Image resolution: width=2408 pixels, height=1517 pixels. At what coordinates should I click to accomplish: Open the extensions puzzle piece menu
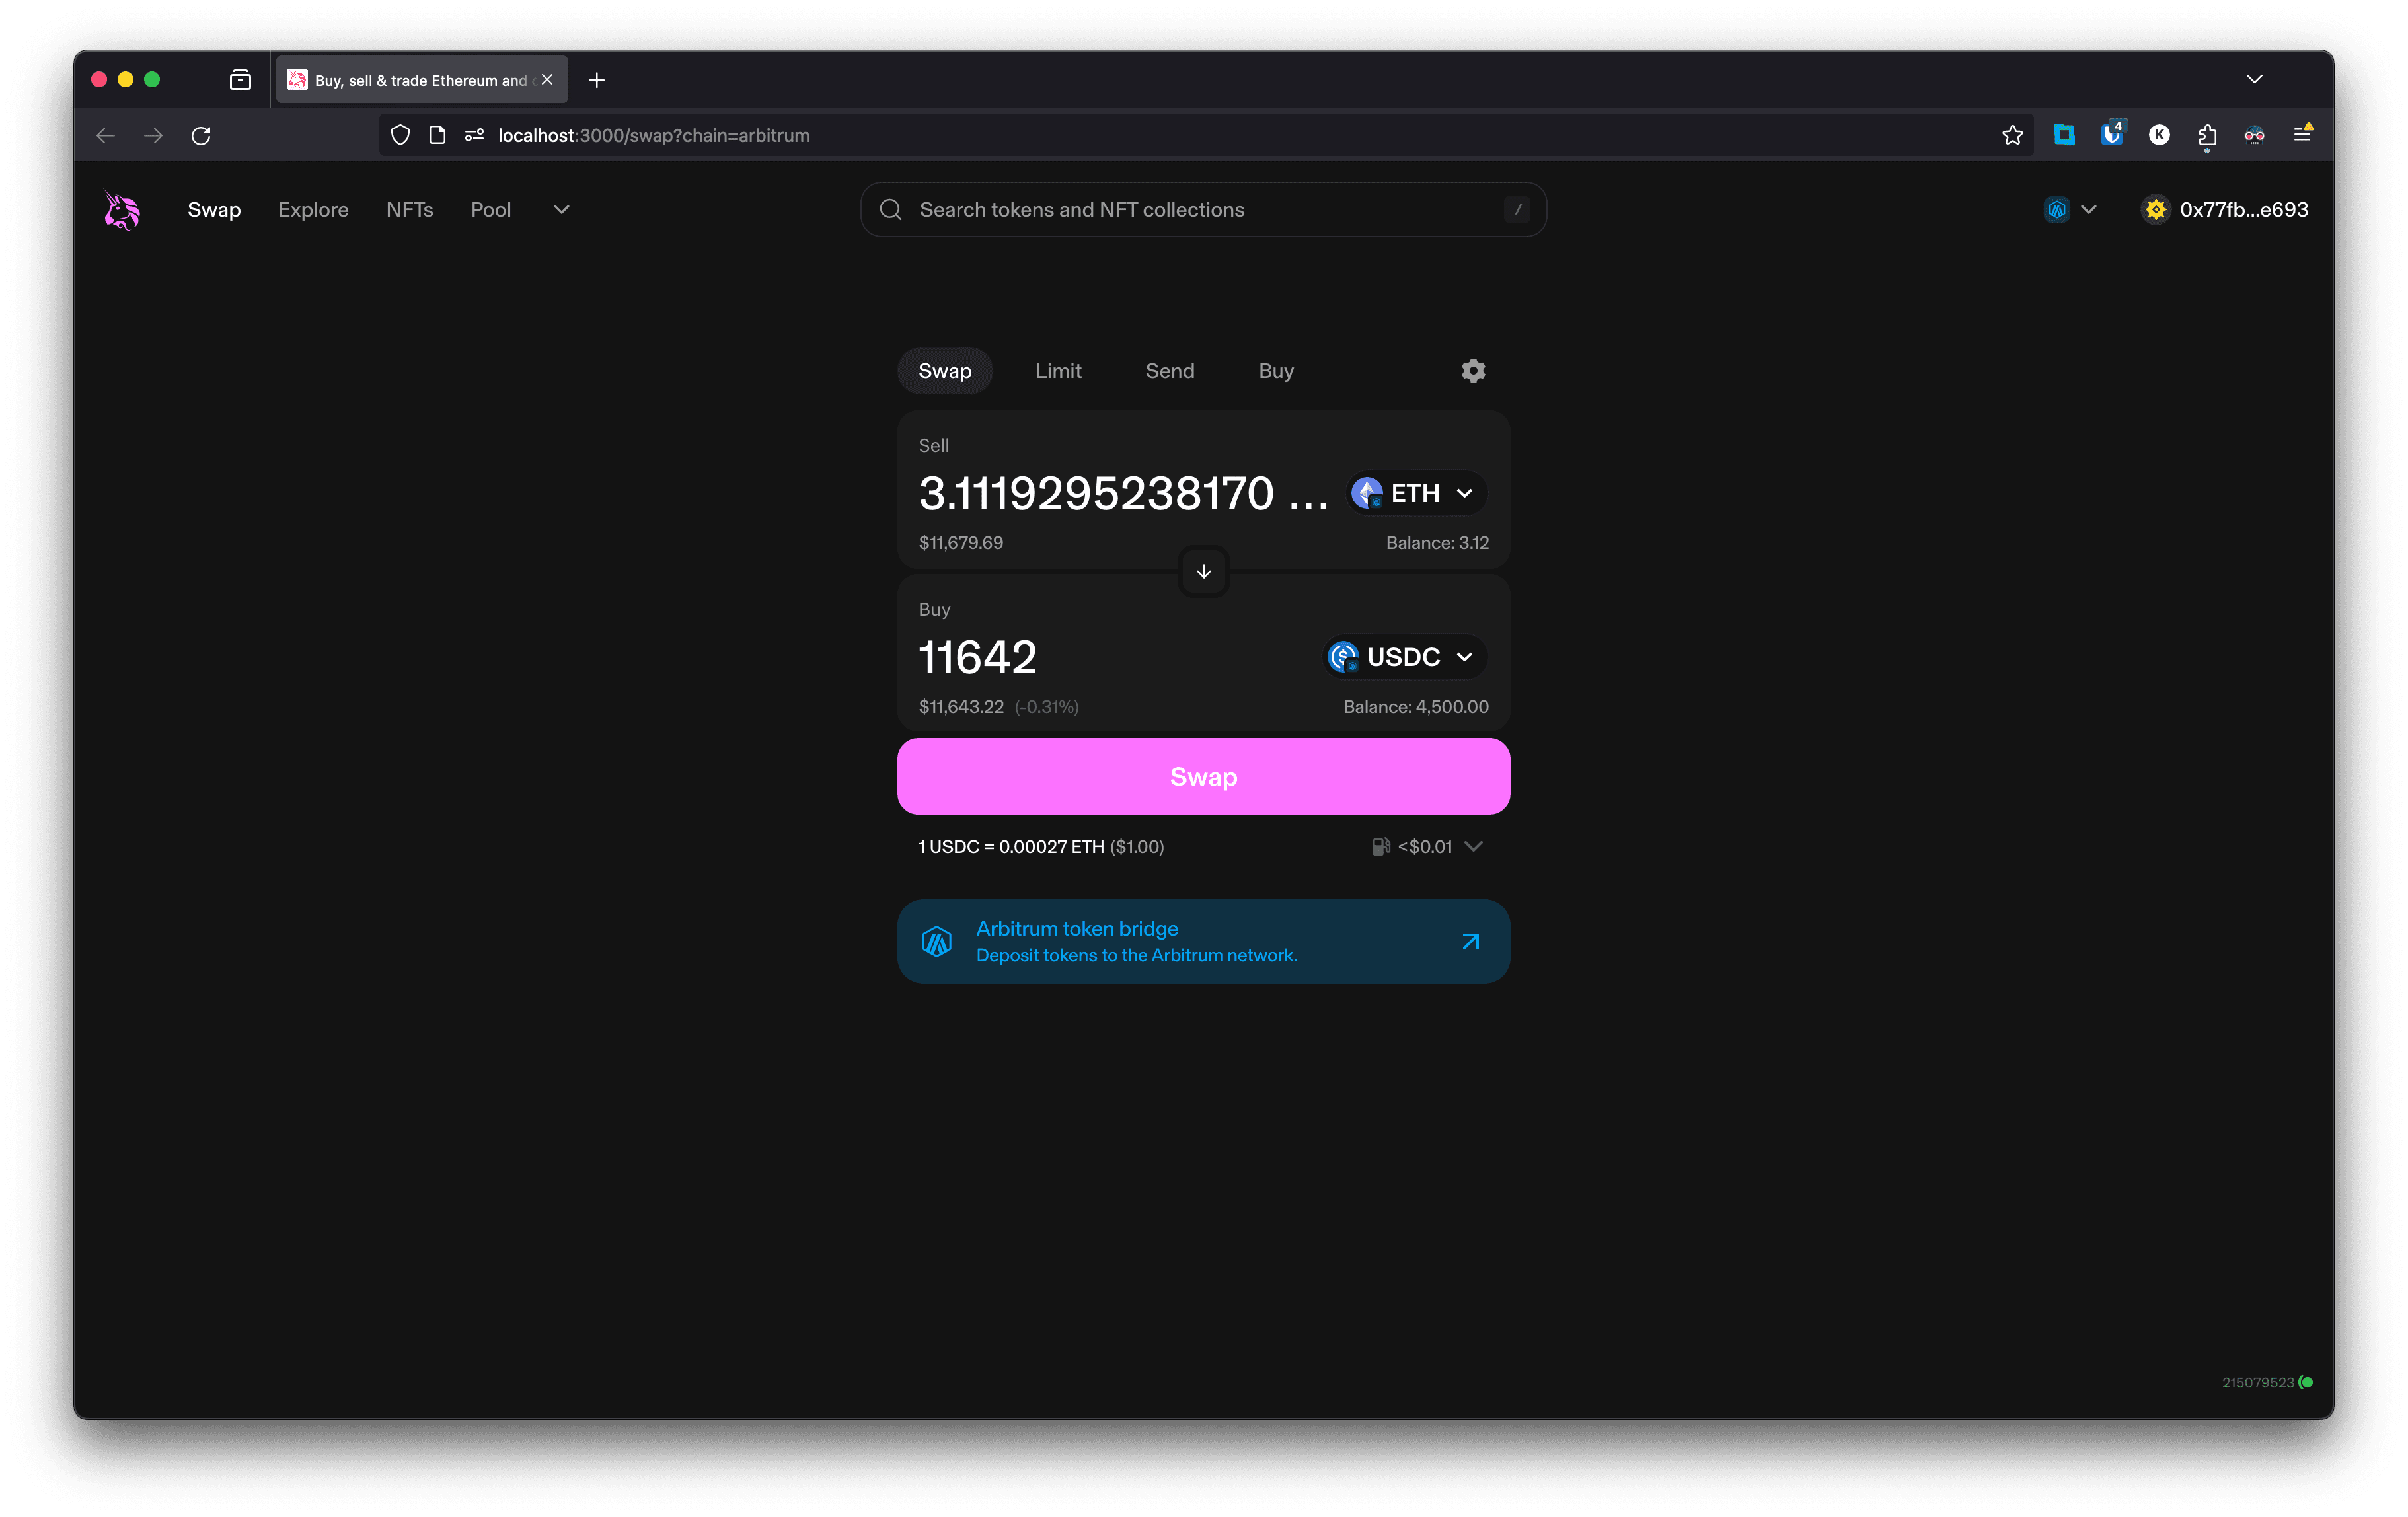coord(2207,135)
